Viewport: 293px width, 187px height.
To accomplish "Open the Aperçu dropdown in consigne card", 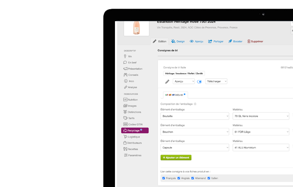I will click(184, 81).
